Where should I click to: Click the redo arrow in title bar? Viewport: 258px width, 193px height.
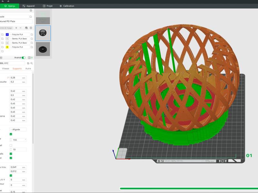8,1
